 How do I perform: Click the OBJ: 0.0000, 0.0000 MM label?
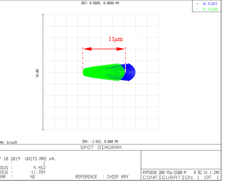(100, 3)
